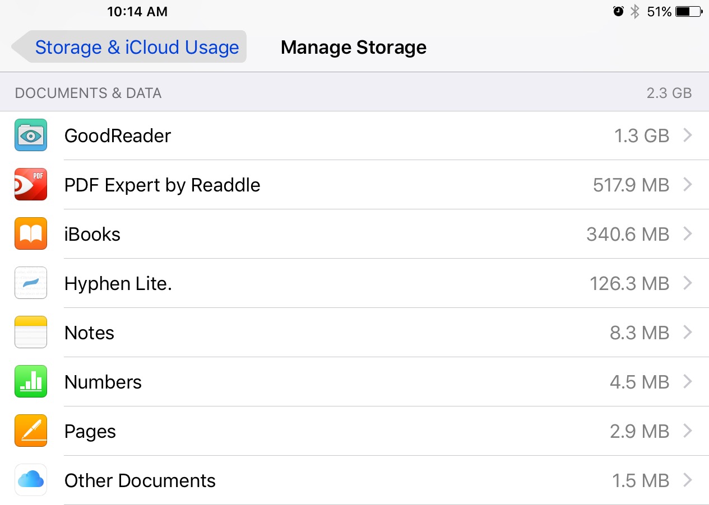Tap the battery indicator in status bar
Image resolution: width=709 pixels, height=505 pixels.
(689, 11)
